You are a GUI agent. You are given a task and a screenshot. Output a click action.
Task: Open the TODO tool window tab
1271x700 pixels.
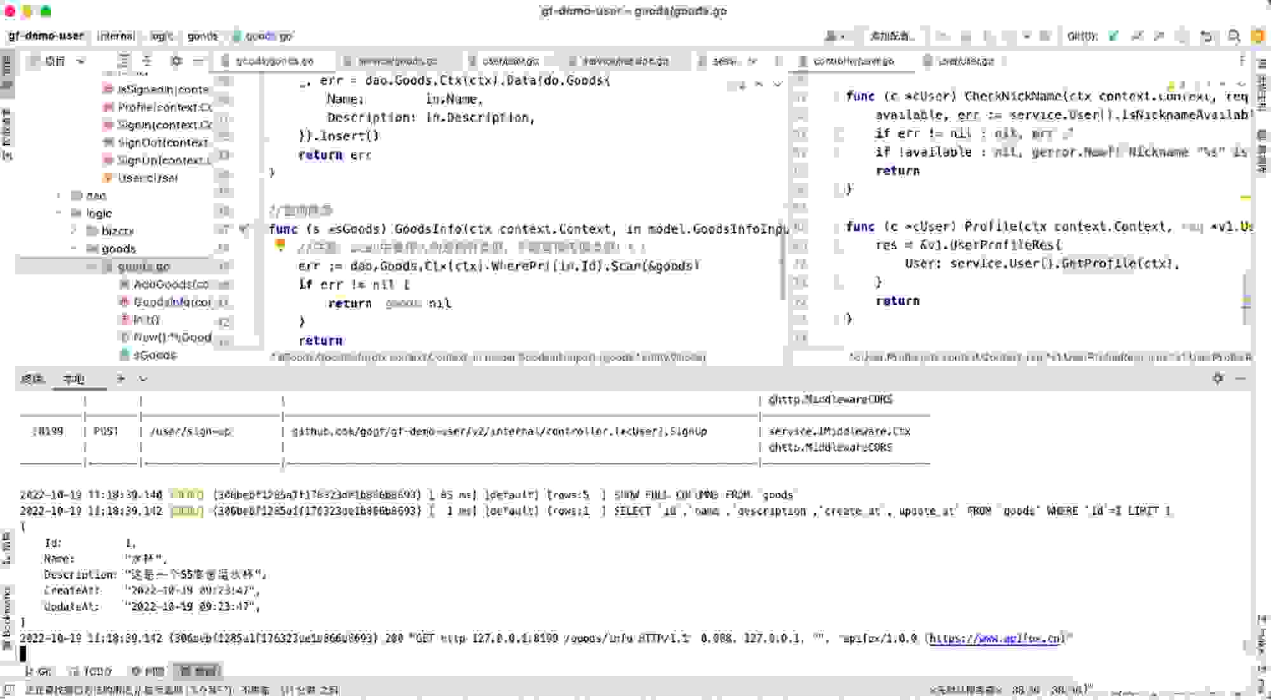tap(91, 671)
